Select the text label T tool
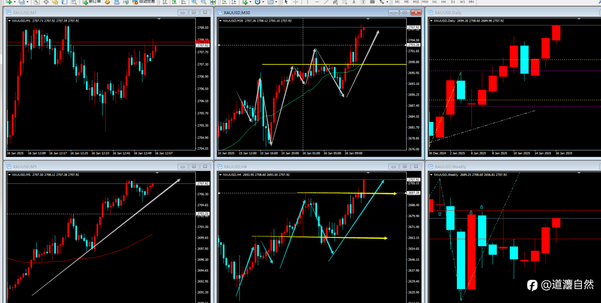The width and height of the screenshot is (601, 303). pyautogui.click(x=363, y=2)
